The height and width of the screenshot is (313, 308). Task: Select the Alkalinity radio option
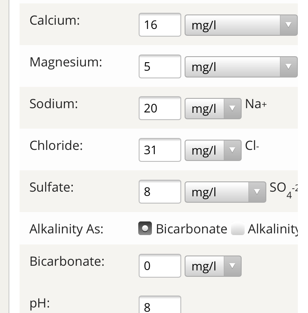point(237,230)
